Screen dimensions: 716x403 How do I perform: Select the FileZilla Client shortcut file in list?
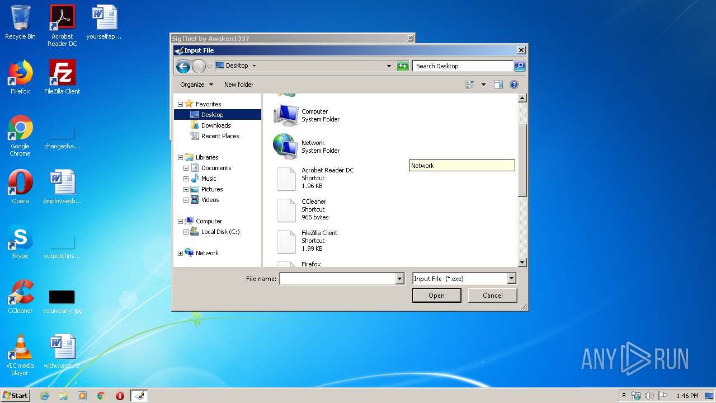point(307,241)
